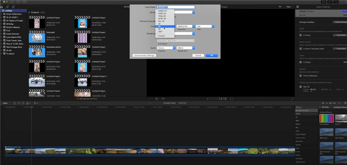The image size is (347, 165).
Task: Open the Rendering codec dropdown
Action: pyautogui.click(x=176, y=34)
